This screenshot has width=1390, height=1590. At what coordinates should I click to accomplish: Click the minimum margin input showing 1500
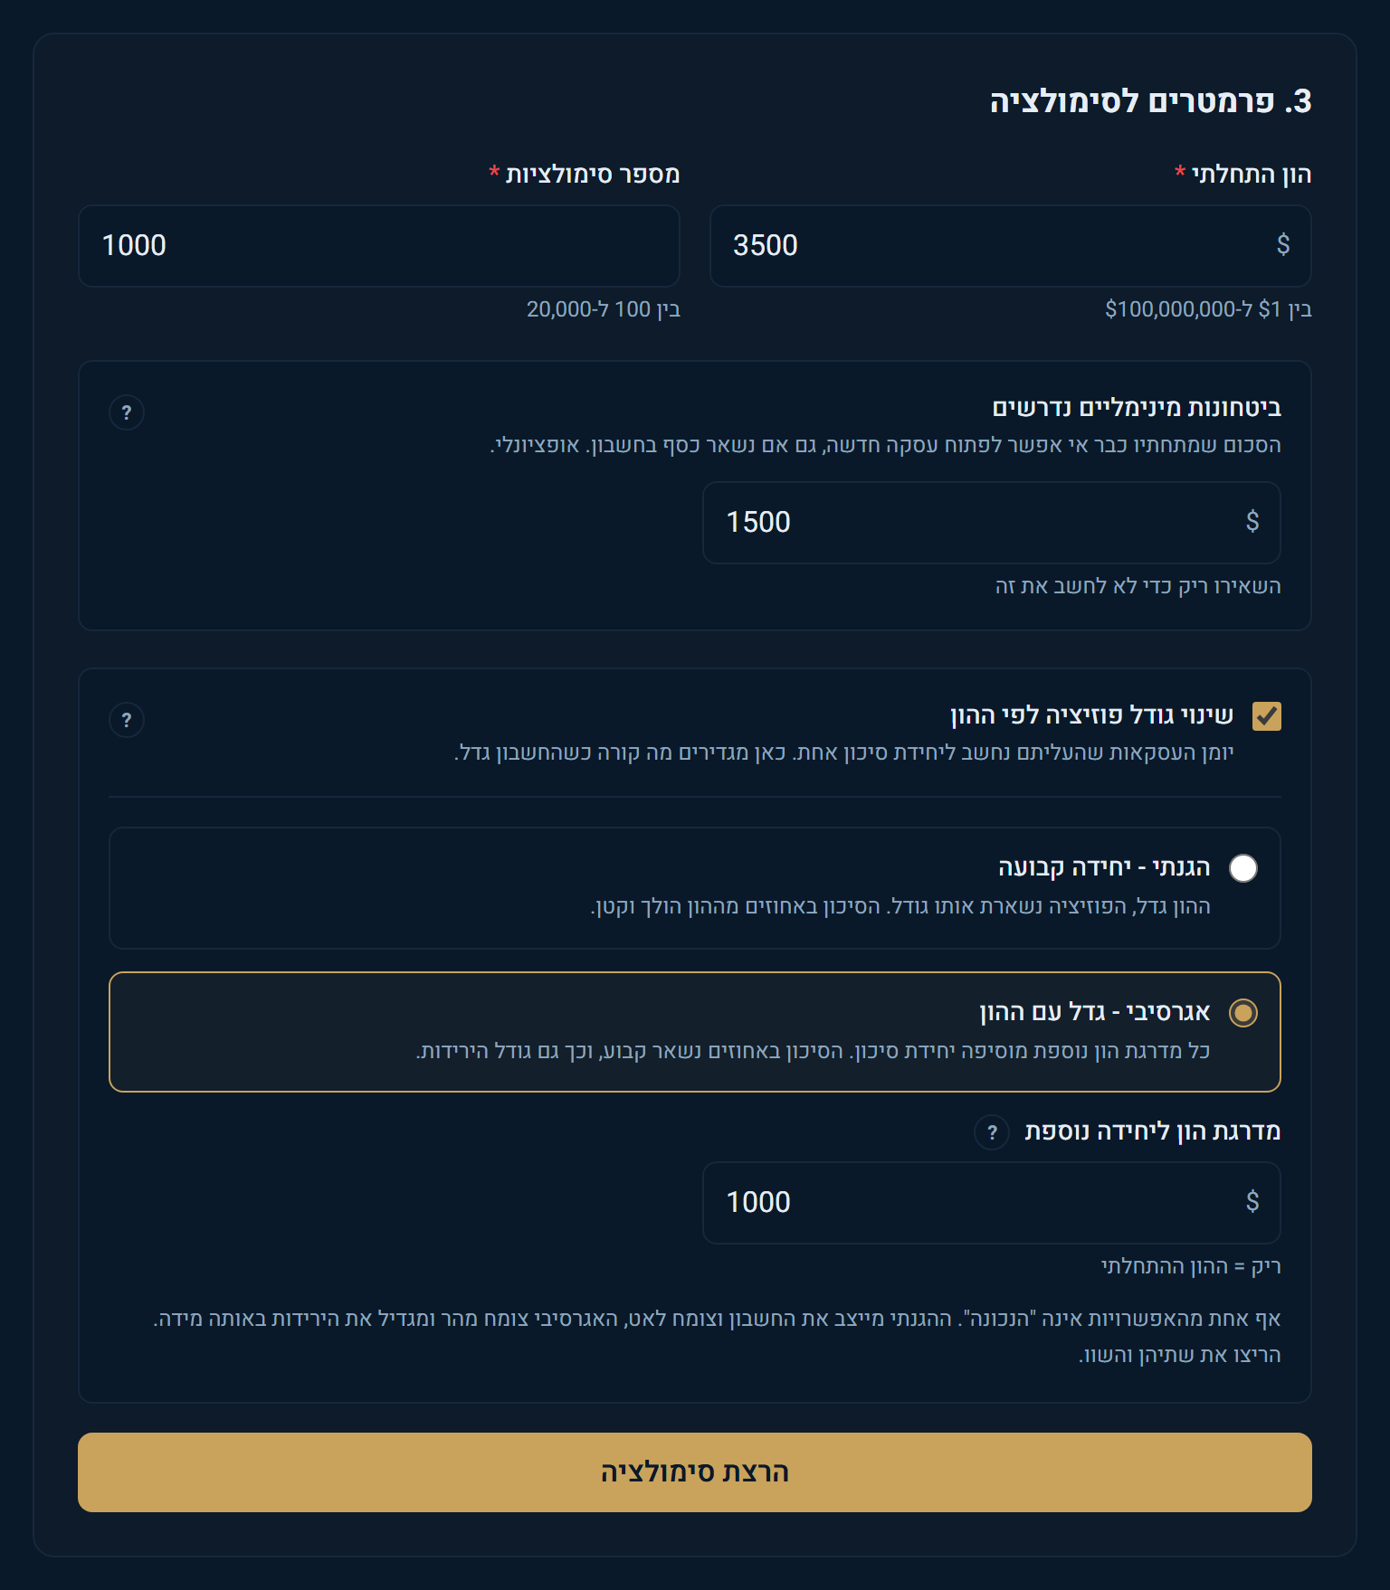tap(992, 523)
